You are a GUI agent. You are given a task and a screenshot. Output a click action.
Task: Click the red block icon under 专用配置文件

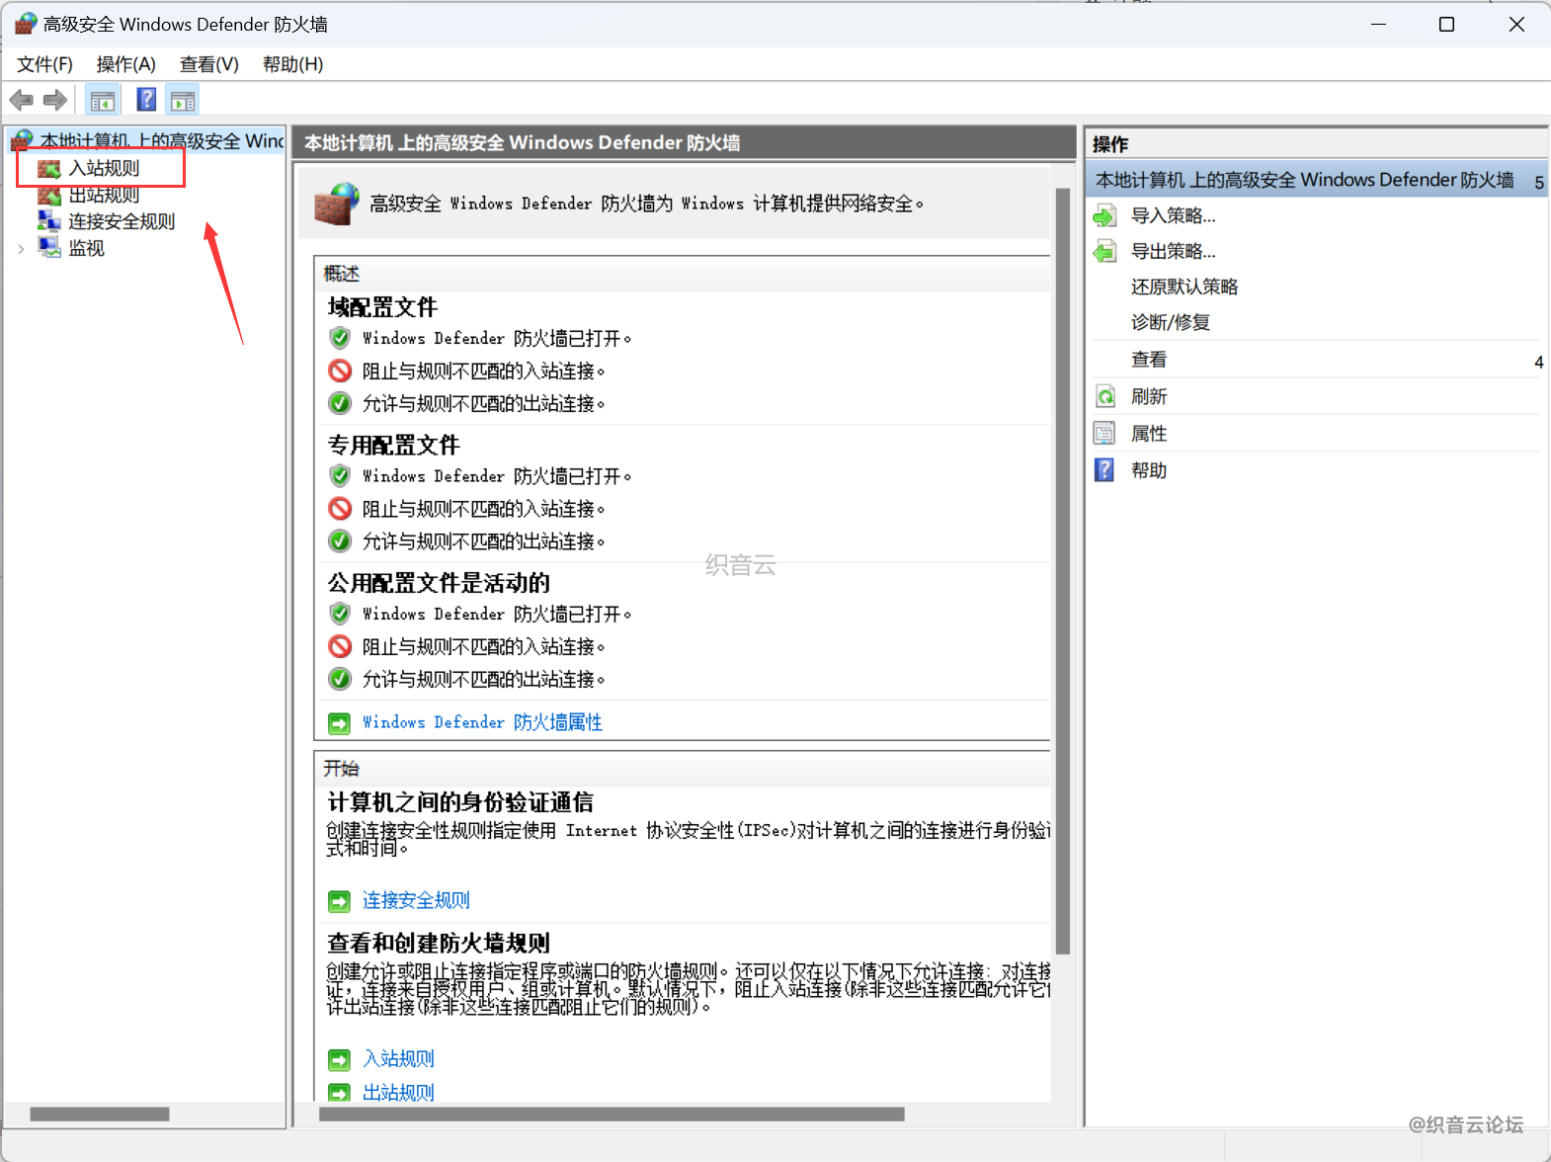(x=340, y=509)
